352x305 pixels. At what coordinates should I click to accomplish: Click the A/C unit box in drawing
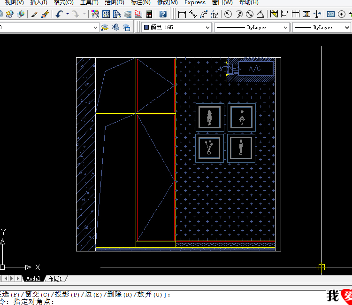[x=256, y=68]
